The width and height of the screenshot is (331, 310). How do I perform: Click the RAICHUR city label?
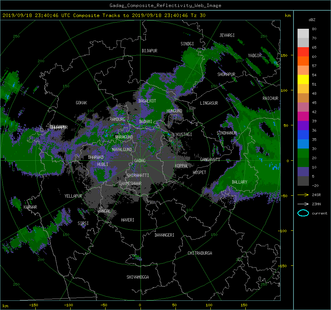pyautogui.click(x=270, y=98)
